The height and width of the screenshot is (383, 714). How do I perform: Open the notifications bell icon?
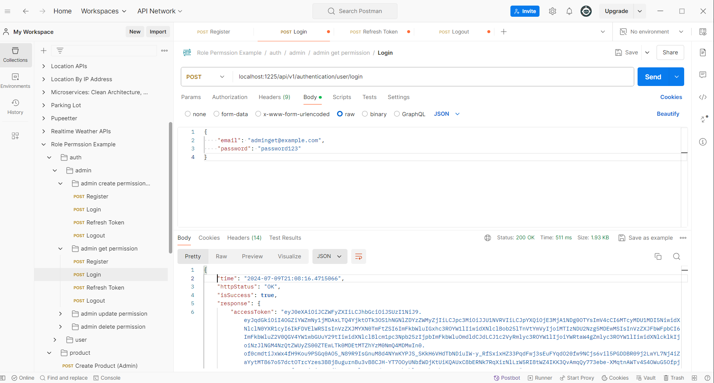tap(569, 11)
